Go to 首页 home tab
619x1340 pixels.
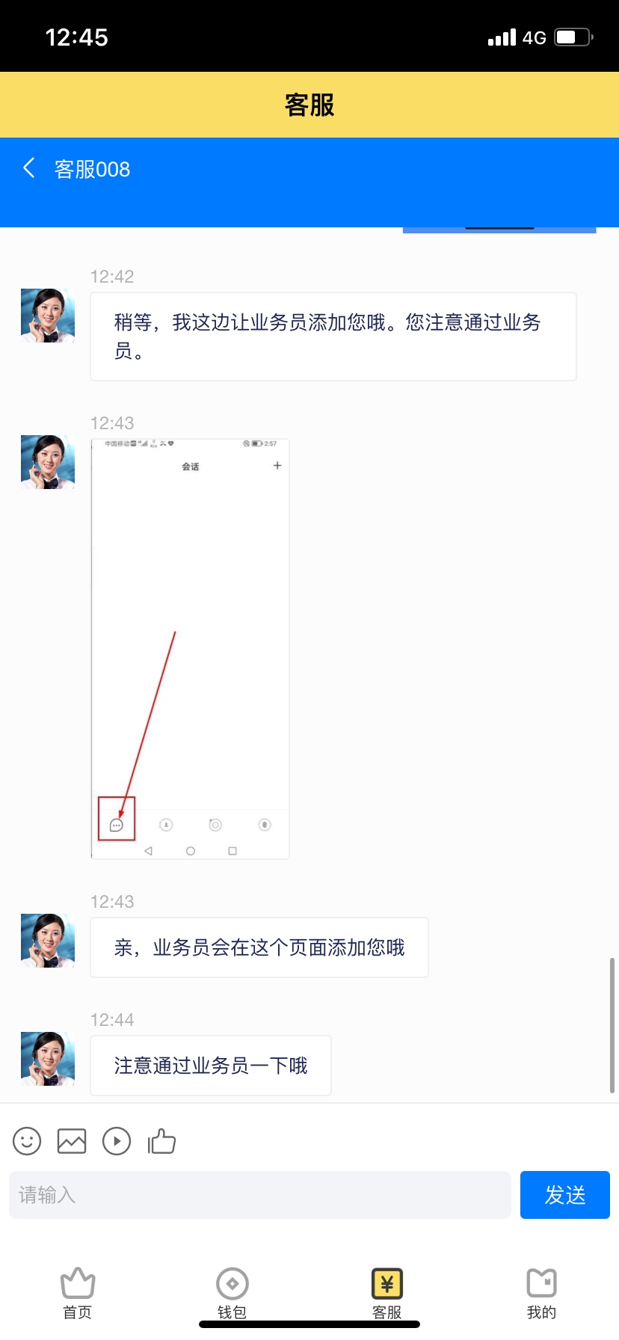point(77,1294)
